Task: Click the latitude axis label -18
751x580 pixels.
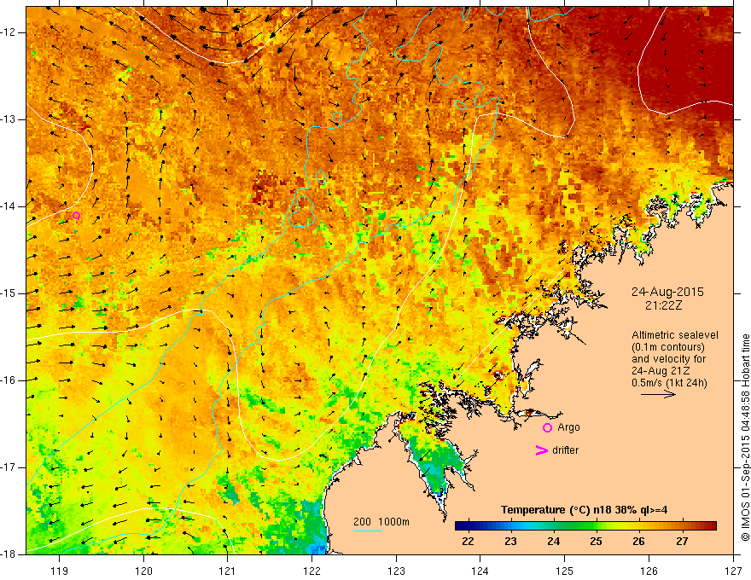Action: click(x=9, y=554)
